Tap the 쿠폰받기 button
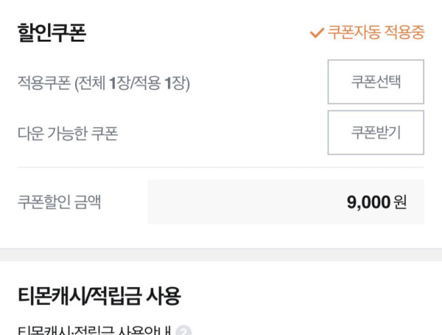This screenshot has height=335, width=442. tap(376, 133)
